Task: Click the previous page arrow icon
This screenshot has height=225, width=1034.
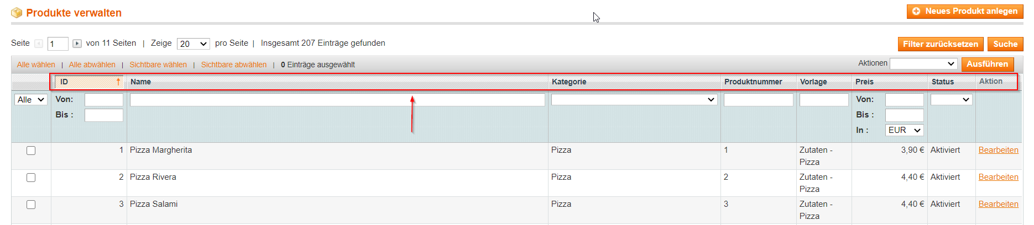Action: (x=39, y=44)
